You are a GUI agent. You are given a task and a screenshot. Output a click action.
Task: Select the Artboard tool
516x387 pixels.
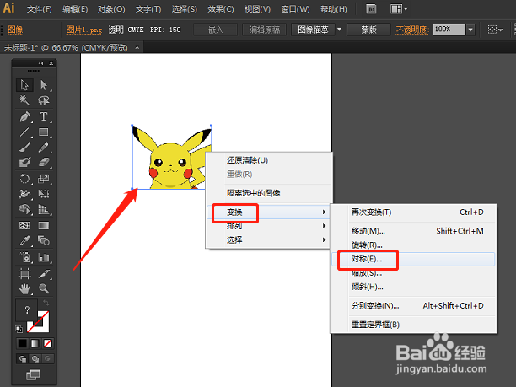click(x=24, y=273)
